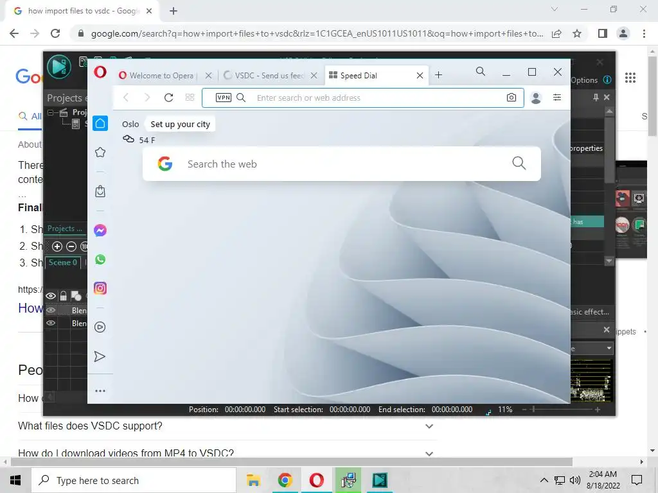The height and width of the screenshot is (493, 658).
Task: Open Chrome side panel icon
Action: [603, 33]
